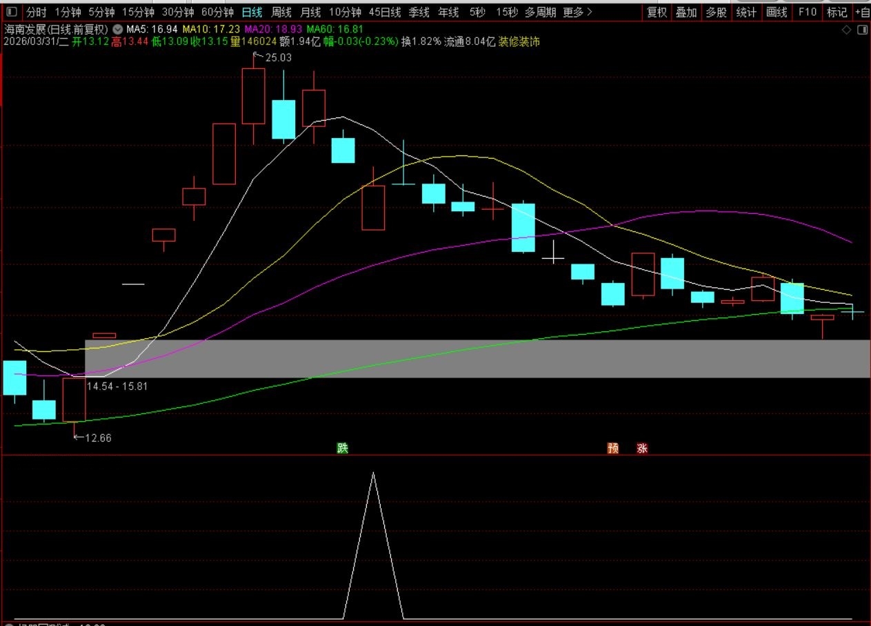The height and width of the screenshot is (626, 871).
Task: Click the split-panel icon at chart top-right
Action: tap(861, 30)
